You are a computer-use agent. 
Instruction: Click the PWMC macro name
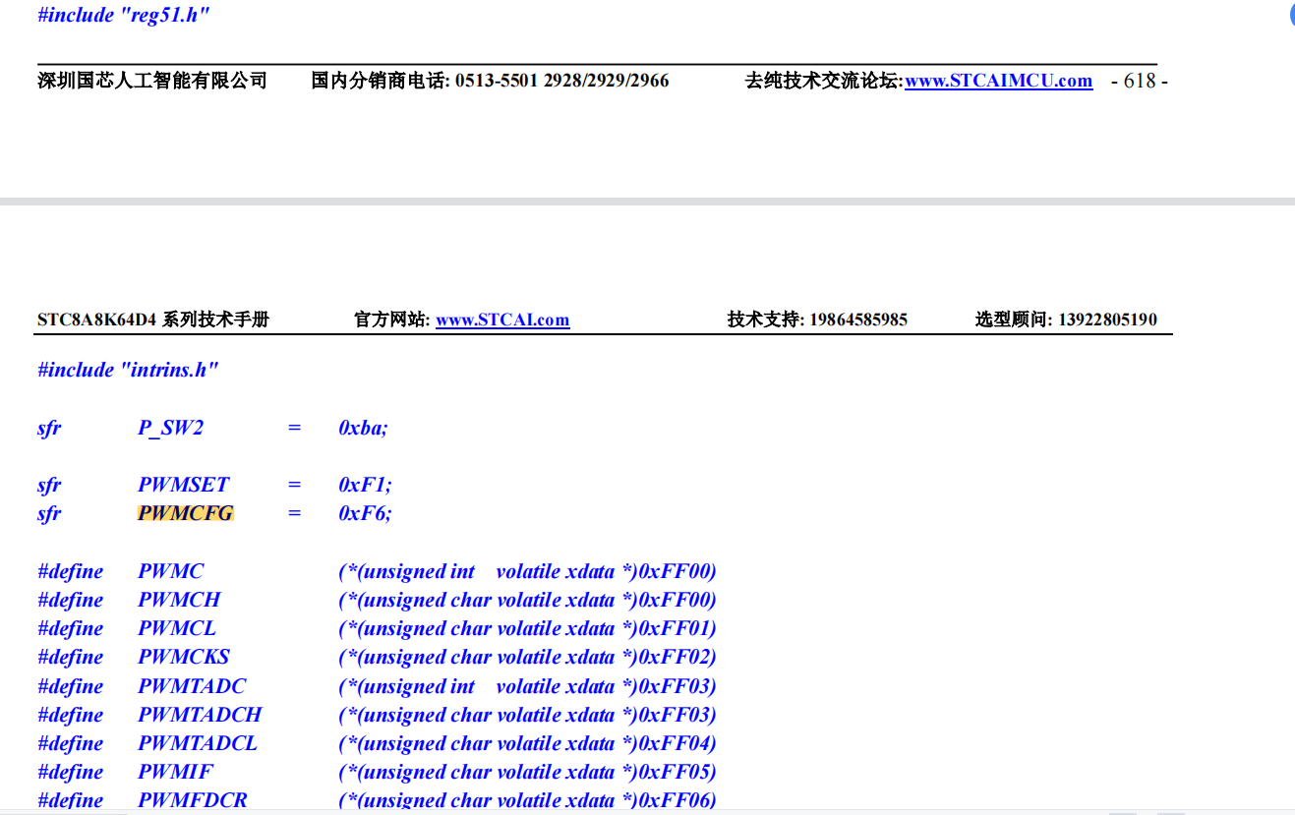(170, 571)
